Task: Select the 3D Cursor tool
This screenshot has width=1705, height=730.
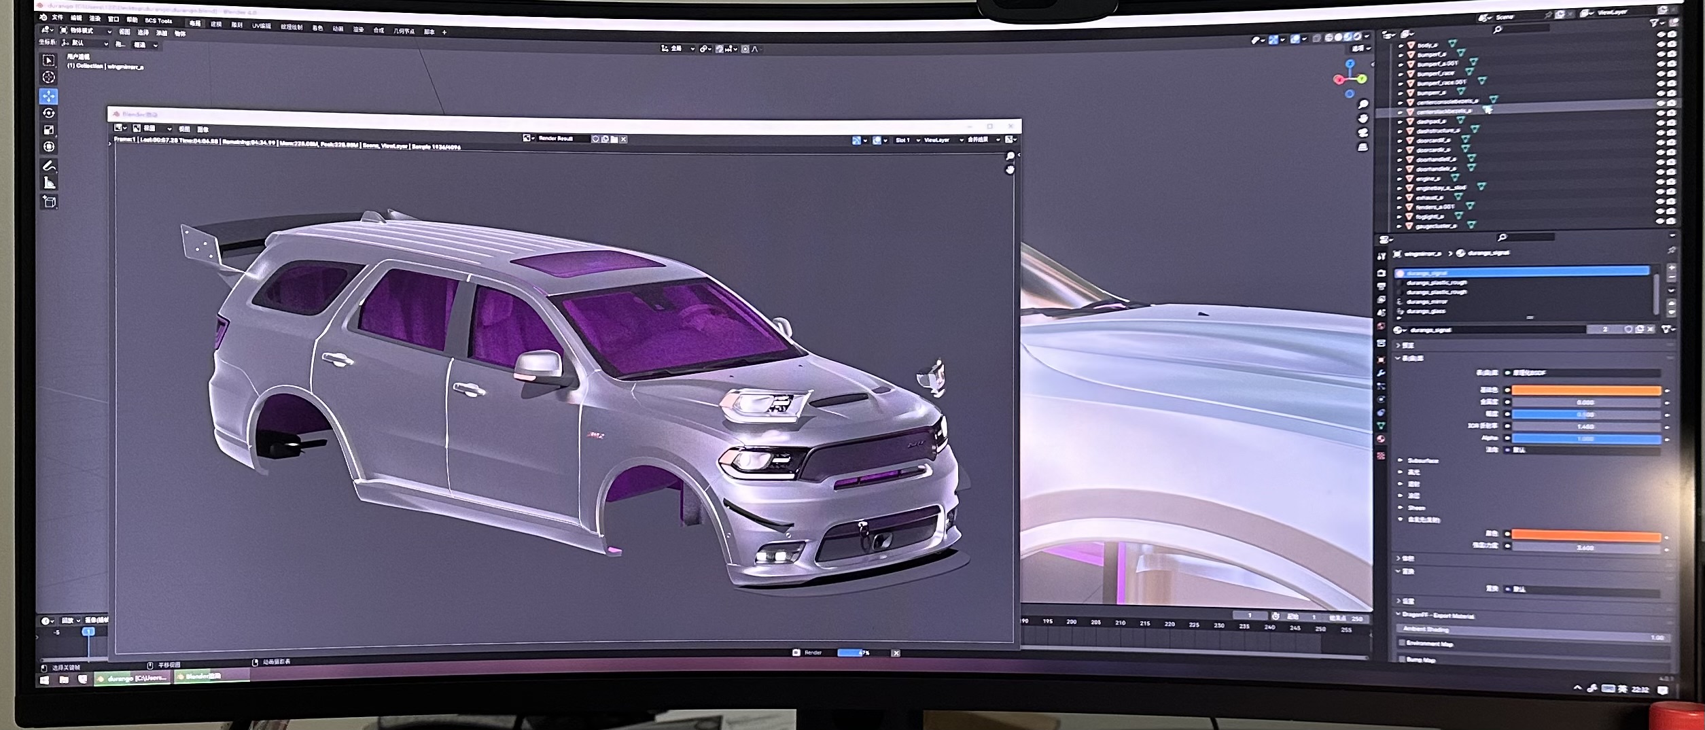Action: click(x=49, y=77)
